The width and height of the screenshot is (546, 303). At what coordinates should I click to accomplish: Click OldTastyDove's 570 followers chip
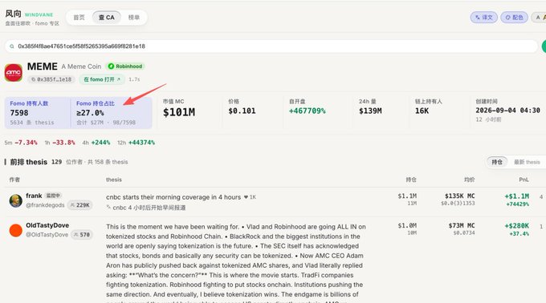82,235
